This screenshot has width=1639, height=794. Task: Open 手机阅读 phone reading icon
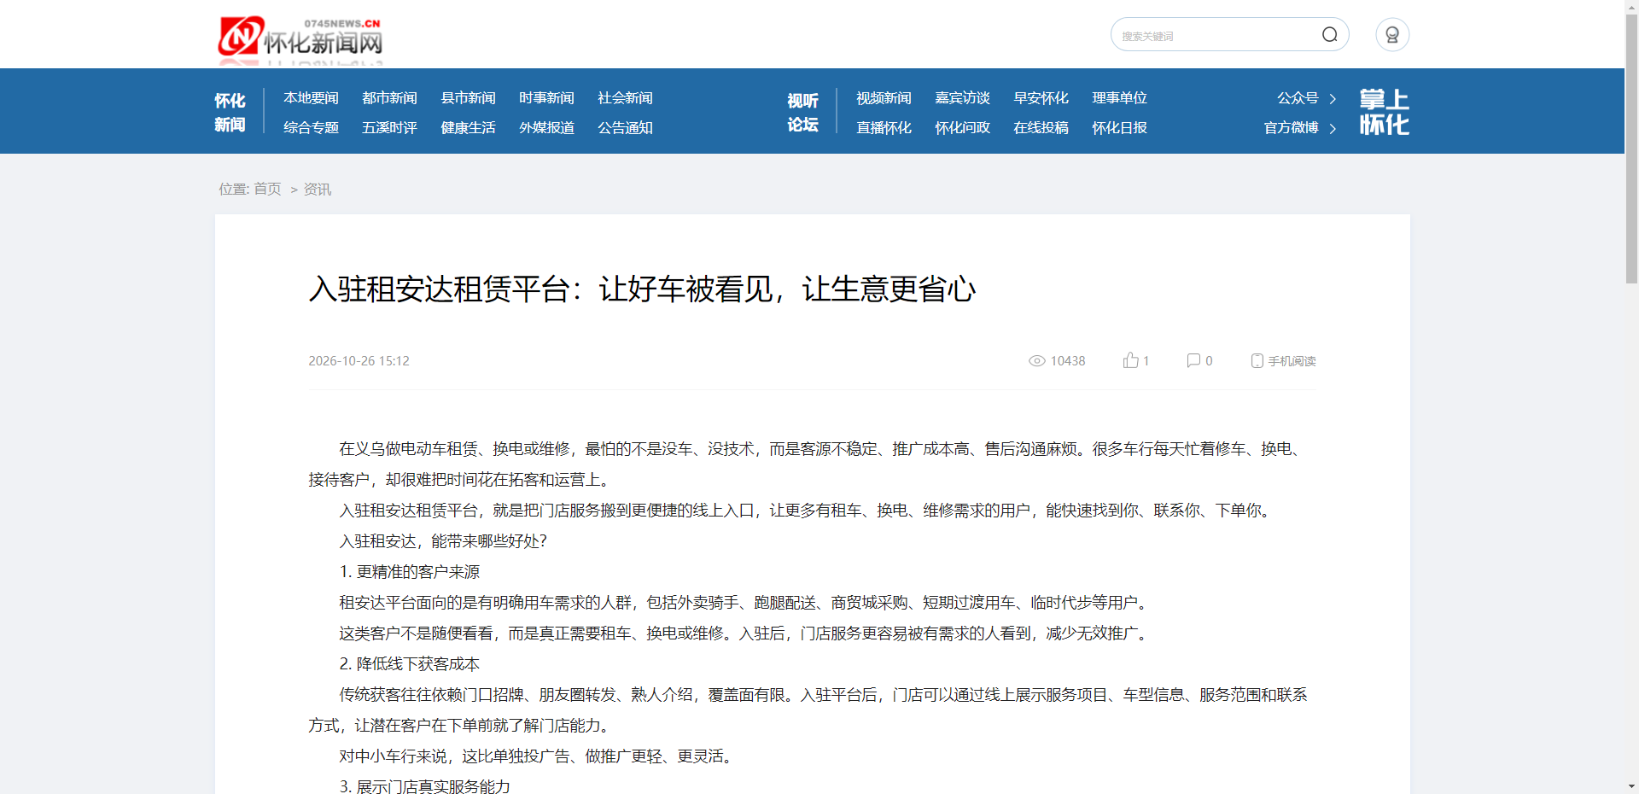[1257, 360]
